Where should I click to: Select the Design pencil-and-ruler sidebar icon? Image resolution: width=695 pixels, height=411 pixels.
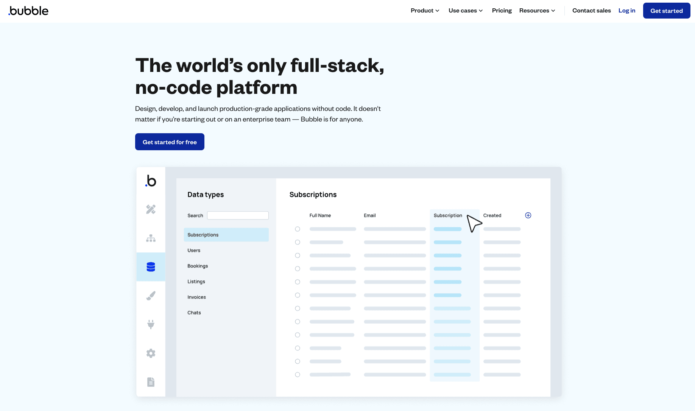[151, 209]
